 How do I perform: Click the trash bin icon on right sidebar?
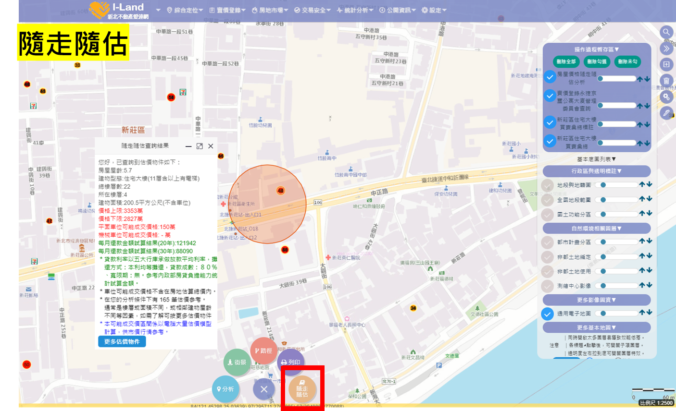pos(666,81)
